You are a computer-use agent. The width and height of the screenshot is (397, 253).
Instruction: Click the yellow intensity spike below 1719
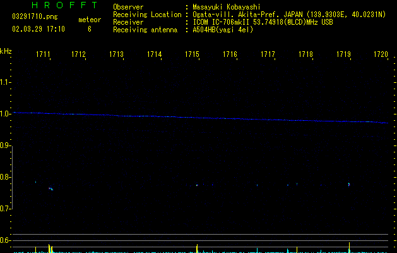pyautogui.click(x=349, y=248)
